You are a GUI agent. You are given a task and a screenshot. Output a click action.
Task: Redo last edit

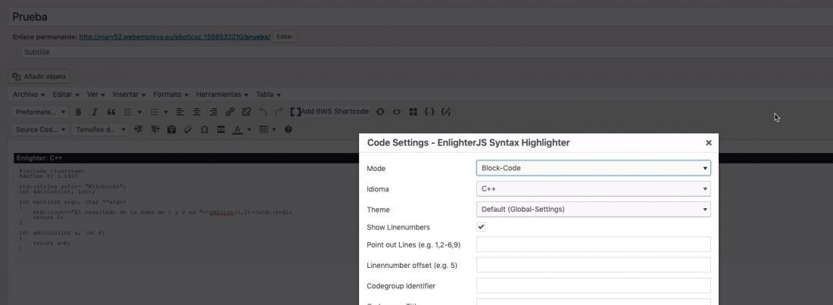(x=279, y=112)
